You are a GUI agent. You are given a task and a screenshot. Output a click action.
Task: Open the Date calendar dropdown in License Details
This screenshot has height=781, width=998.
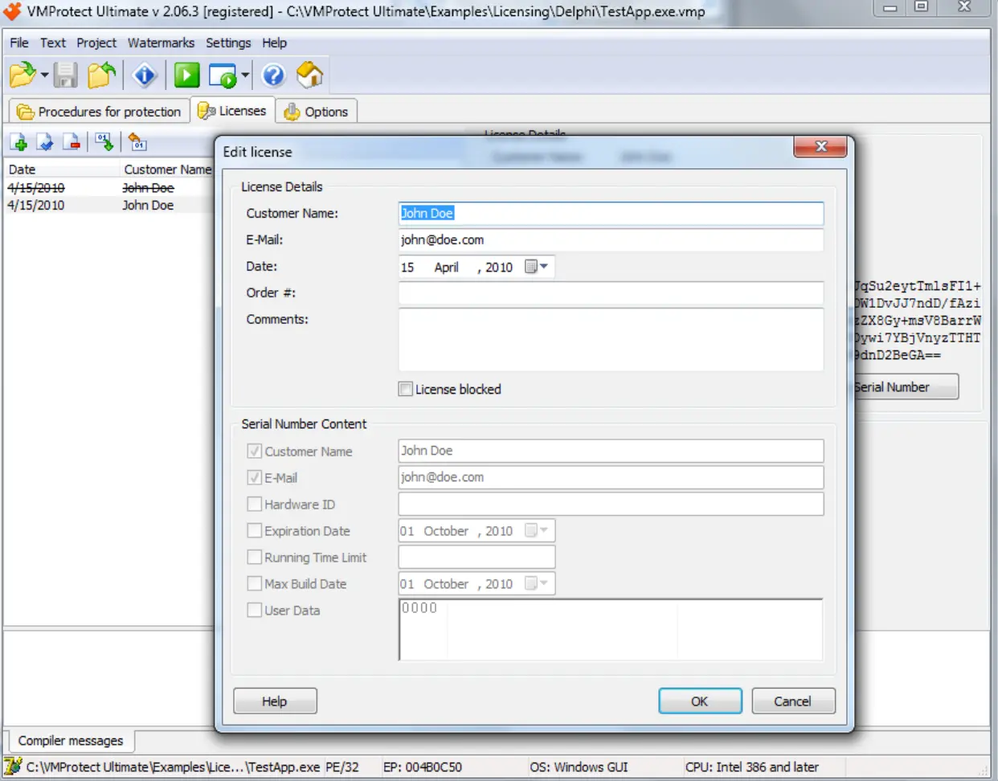(x=537, y=267)
